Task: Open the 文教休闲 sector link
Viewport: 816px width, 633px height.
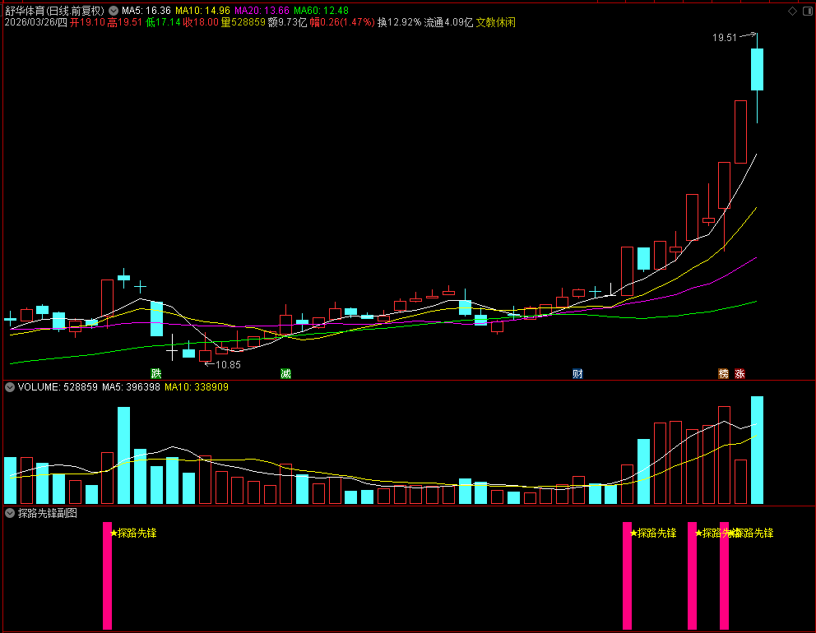Action: click(495, 22)
